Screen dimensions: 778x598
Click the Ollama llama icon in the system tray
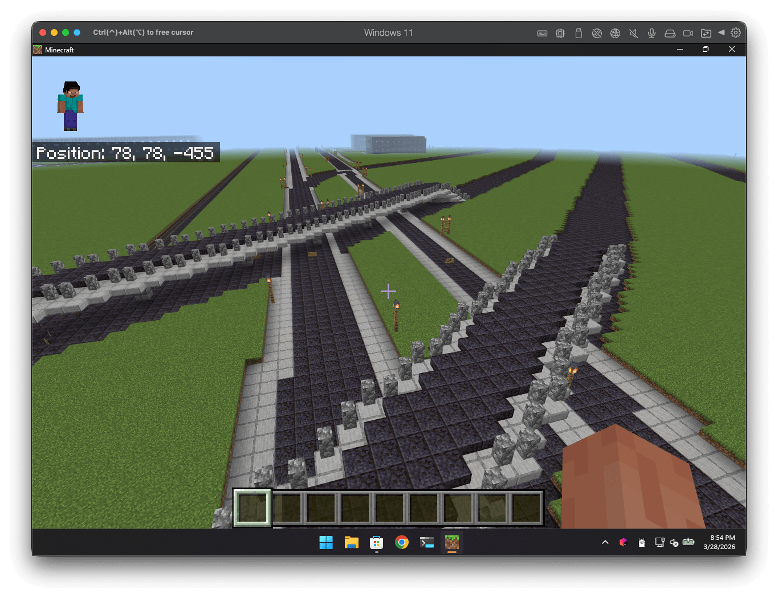641,543
